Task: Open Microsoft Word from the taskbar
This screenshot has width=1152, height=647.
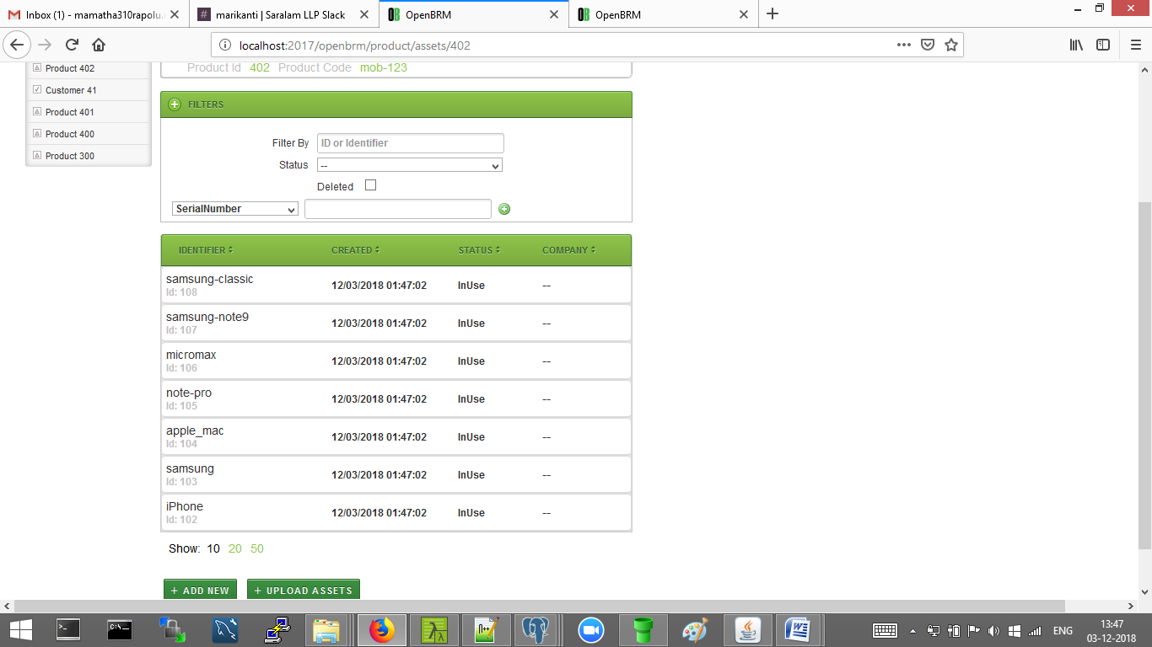Action: click(x=797, y=629)
